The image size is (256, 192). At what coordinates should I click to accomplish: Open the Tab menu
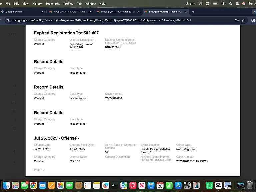79,4
